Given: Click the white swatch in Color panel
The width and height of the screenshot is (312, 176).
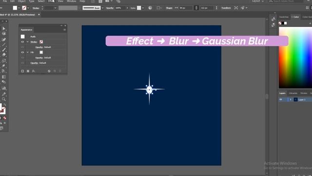Looking at the screenshot, I should tap(286, 23).
